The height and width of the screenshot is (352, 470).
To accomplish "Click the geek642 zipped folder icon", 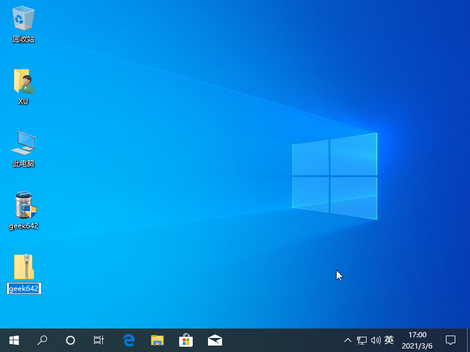I will click(x=23, y=268).
